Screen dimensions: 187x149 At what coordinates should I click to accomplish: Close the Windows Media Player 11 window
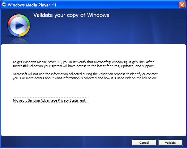click(182, 5)
